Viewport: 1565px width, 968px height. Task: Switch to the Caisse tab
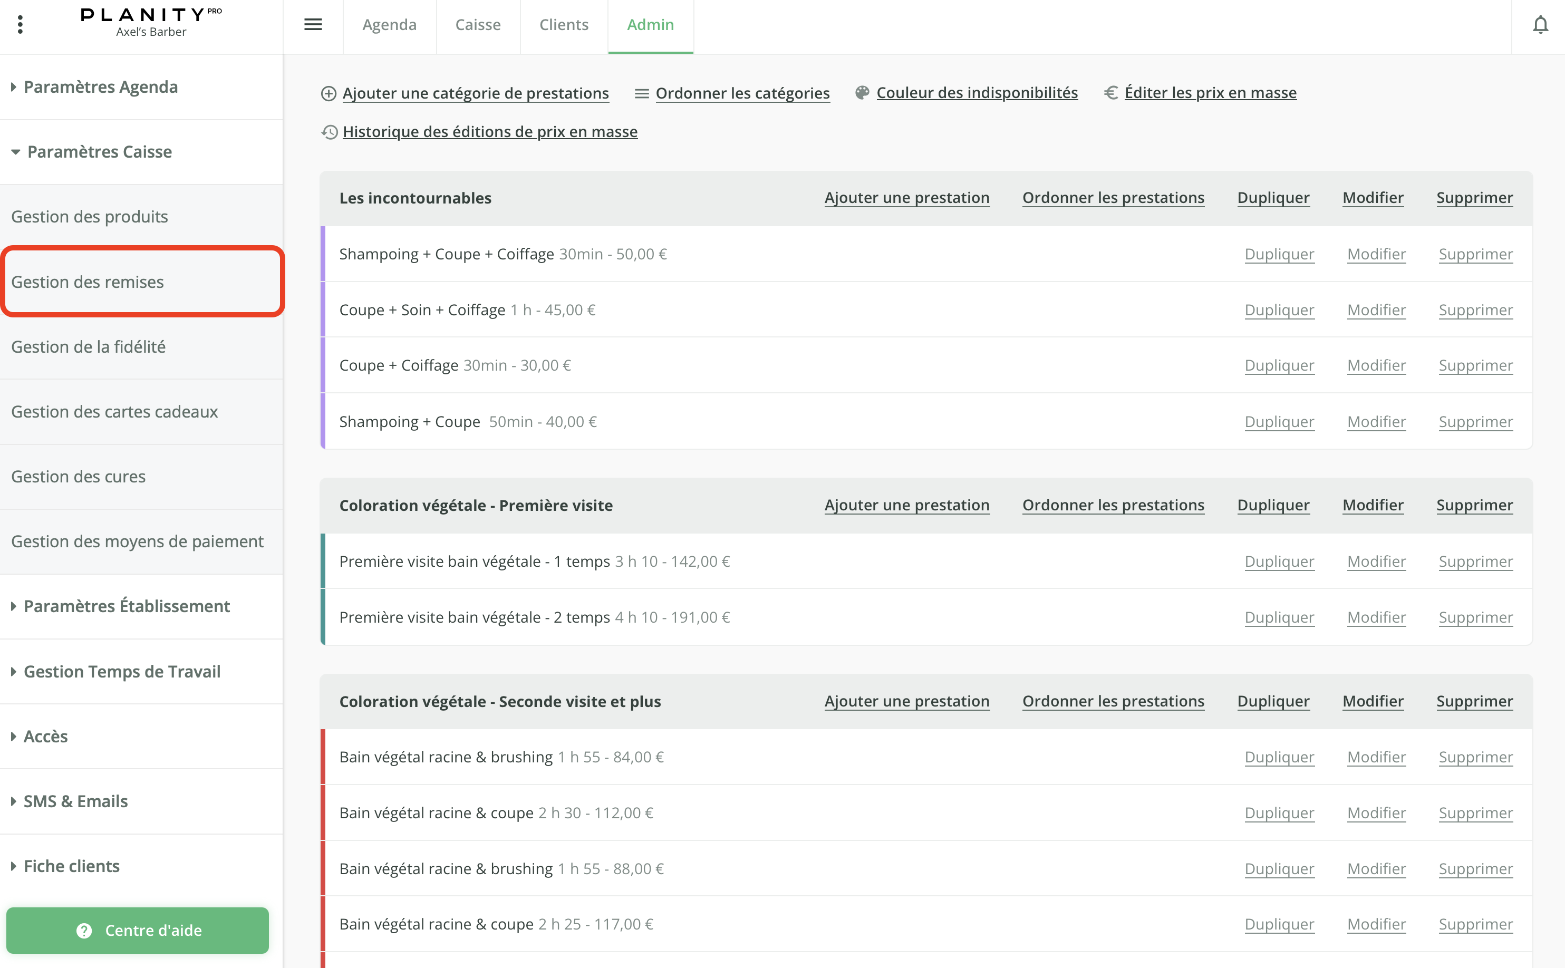[x=478, y=24]
